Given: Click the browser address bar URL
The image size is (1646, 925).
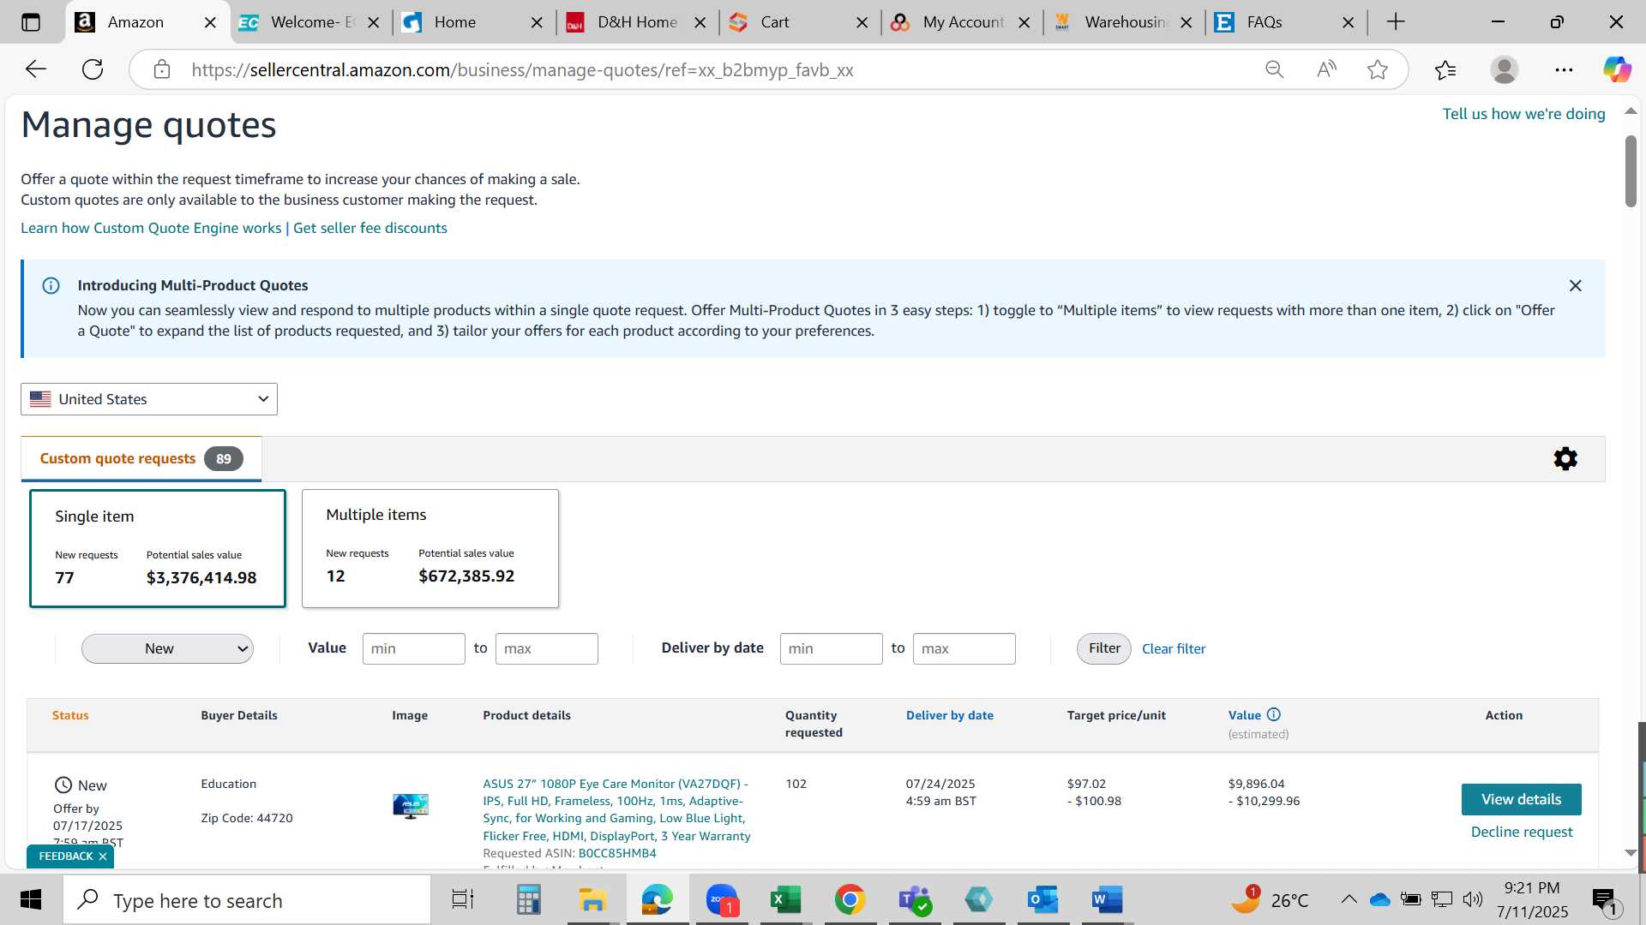Looking at the screenshot, I should [x=522, y=70].
